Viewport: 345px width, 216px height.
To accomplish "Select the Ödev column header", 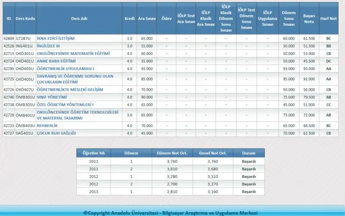I will point(166,19).
